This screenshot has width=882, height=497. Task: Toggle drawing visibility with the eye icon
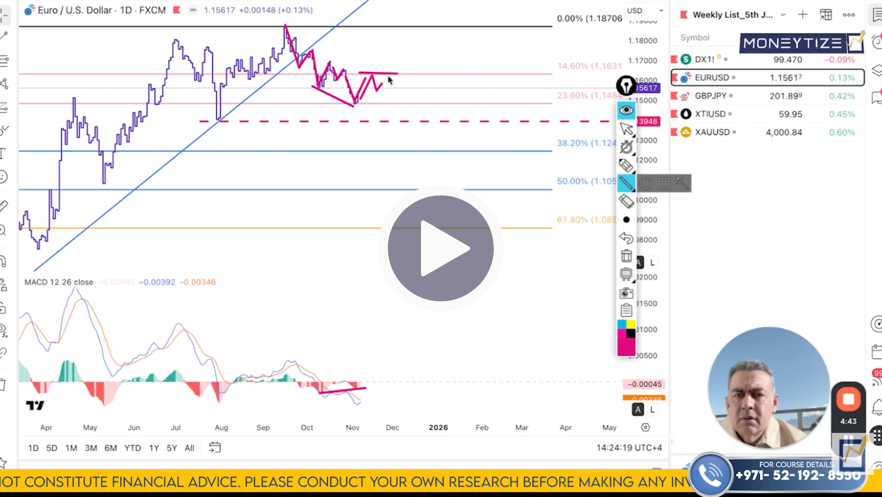click(626, 110)
